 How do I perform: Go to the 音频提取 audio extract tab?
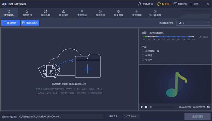[64, 13]
